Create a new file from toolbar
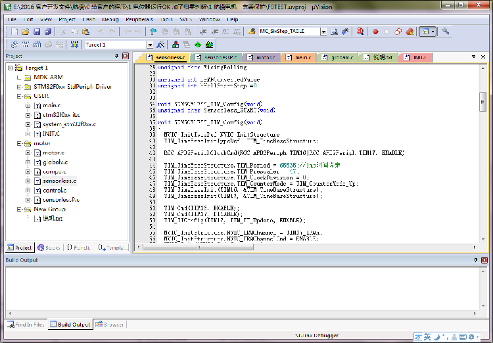Image resolution: width=493 pixels, height=343 pixels. point(14,32)
